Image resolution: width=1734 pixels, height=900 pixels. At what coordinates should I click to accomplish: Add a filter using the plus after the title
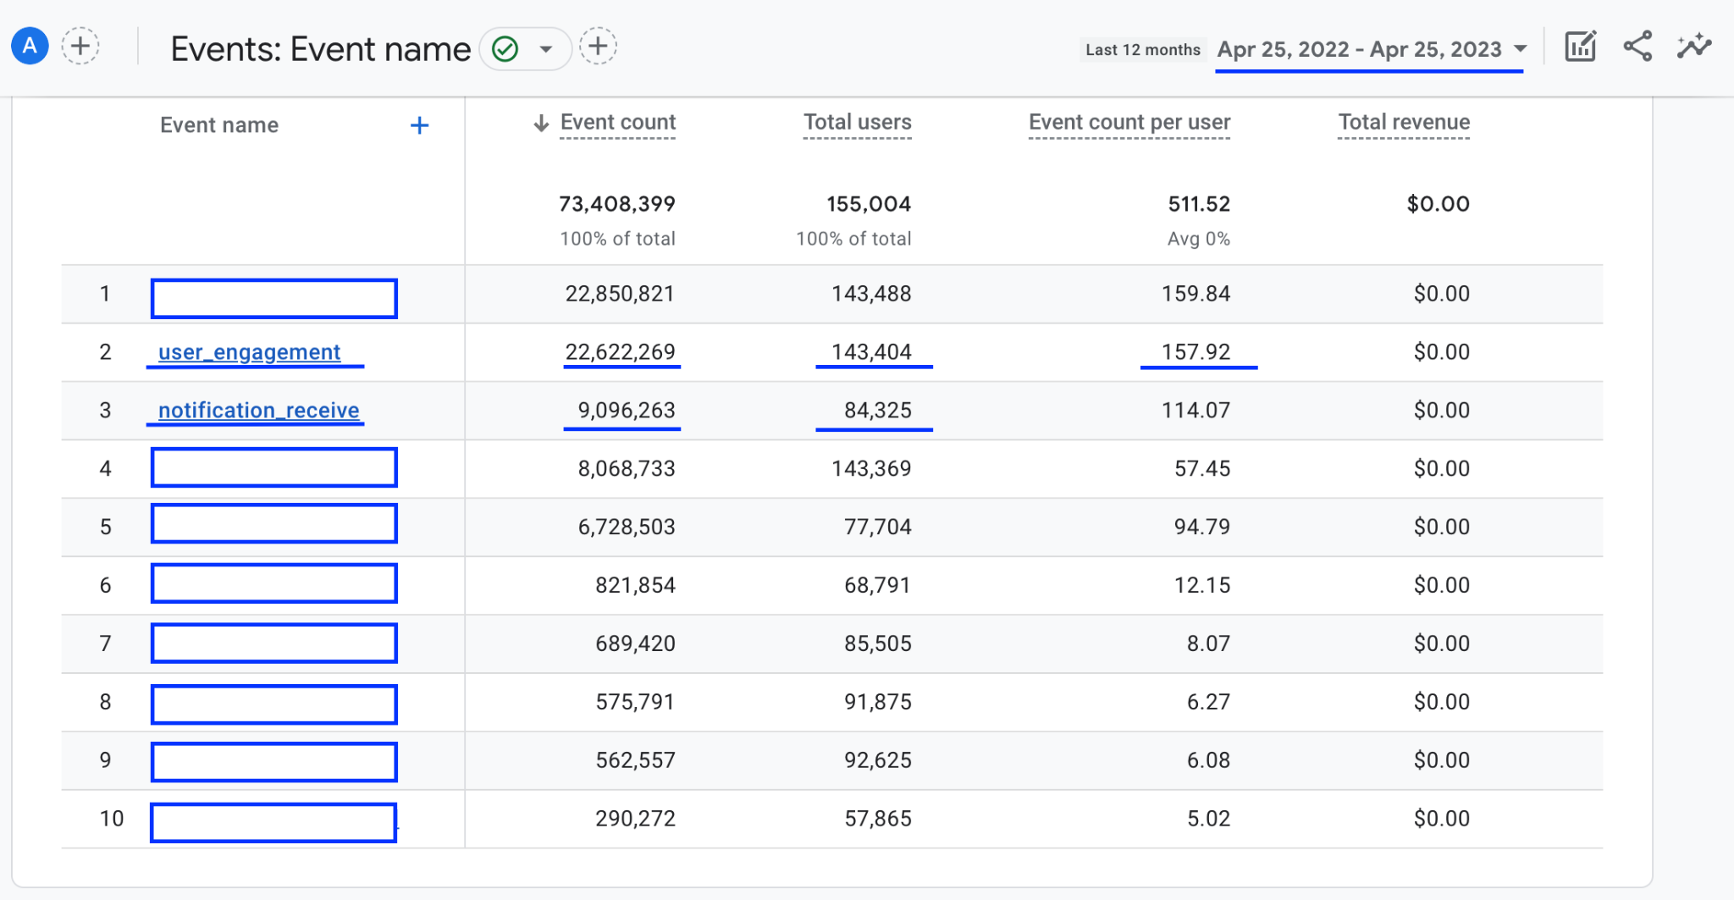point(598,47)
